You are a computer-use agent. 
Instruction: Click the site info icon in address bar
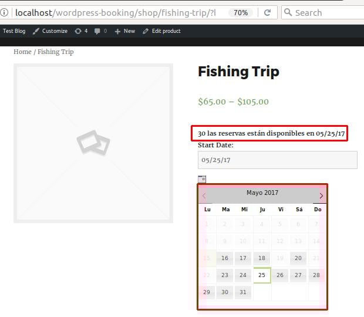pos(4,12)
